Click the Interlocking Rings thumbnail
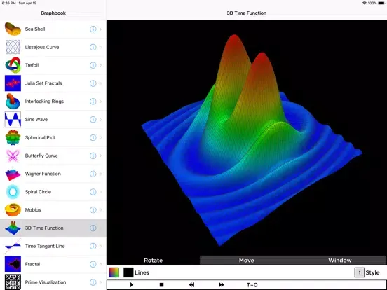Image resolution: width=387 pixels, height=290 pixels. (x=13, y=102)
